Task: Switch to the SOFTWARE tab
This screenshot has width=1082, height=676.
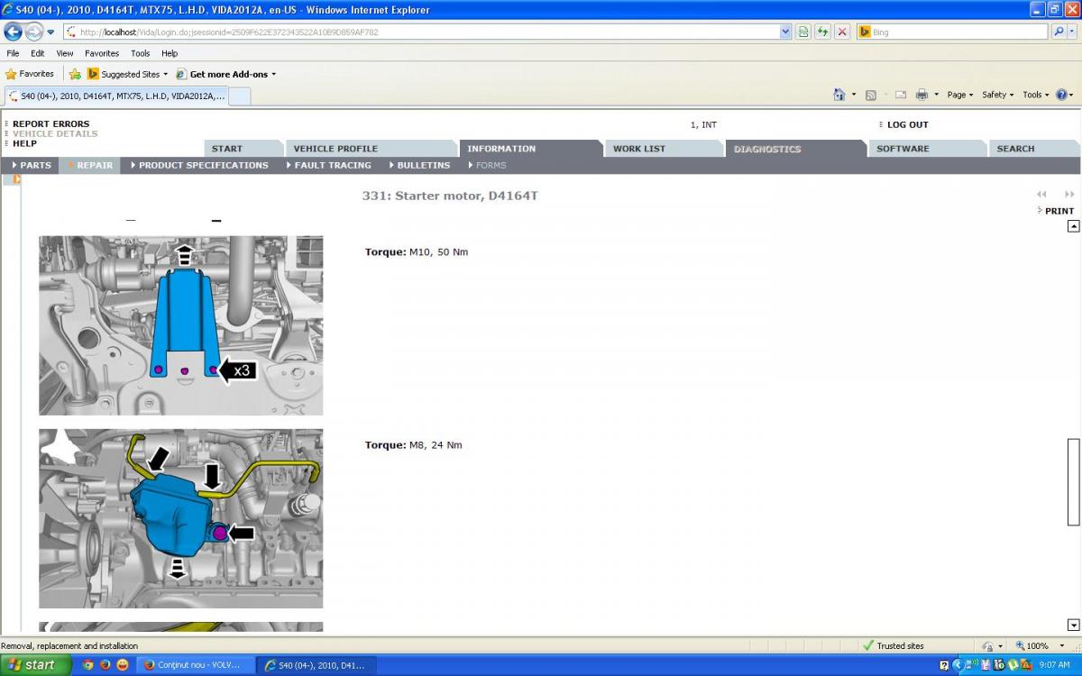Action: (x=927, y=149)
